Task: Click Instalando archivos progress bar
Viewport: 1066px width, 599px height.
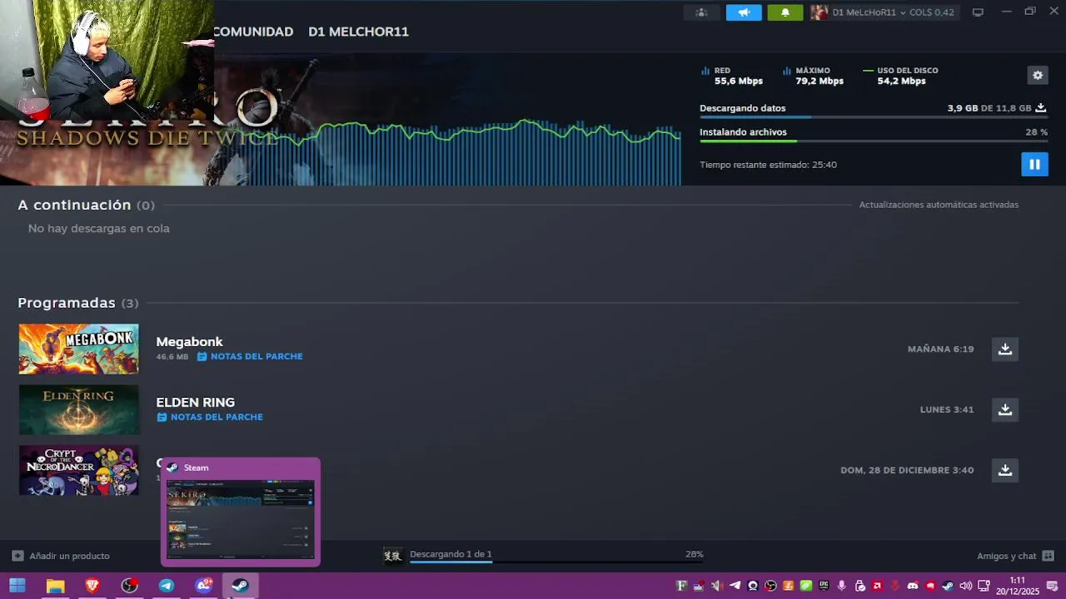Action: click(x=874, y=141)
